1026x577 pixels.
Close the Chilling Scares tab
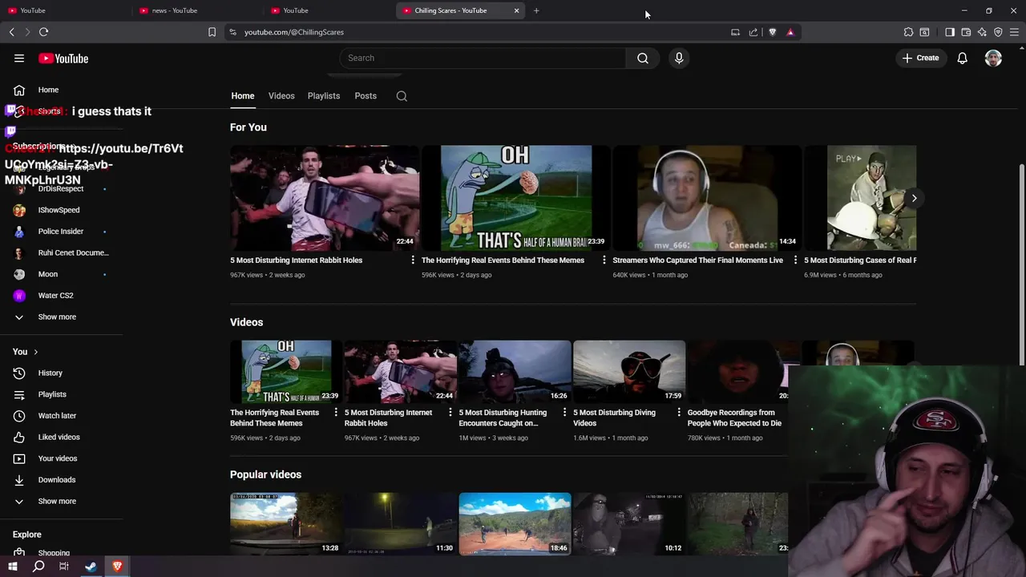[516, 10]
